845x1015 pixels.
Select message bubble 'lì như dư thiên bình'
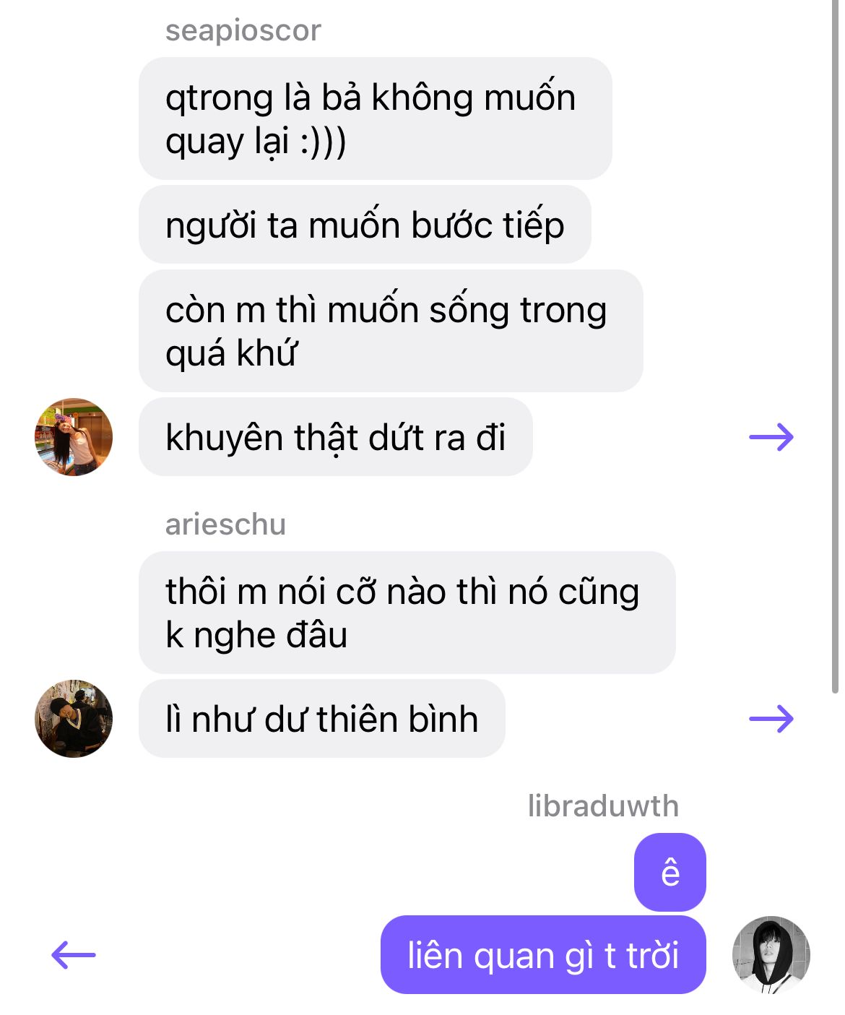321,719
